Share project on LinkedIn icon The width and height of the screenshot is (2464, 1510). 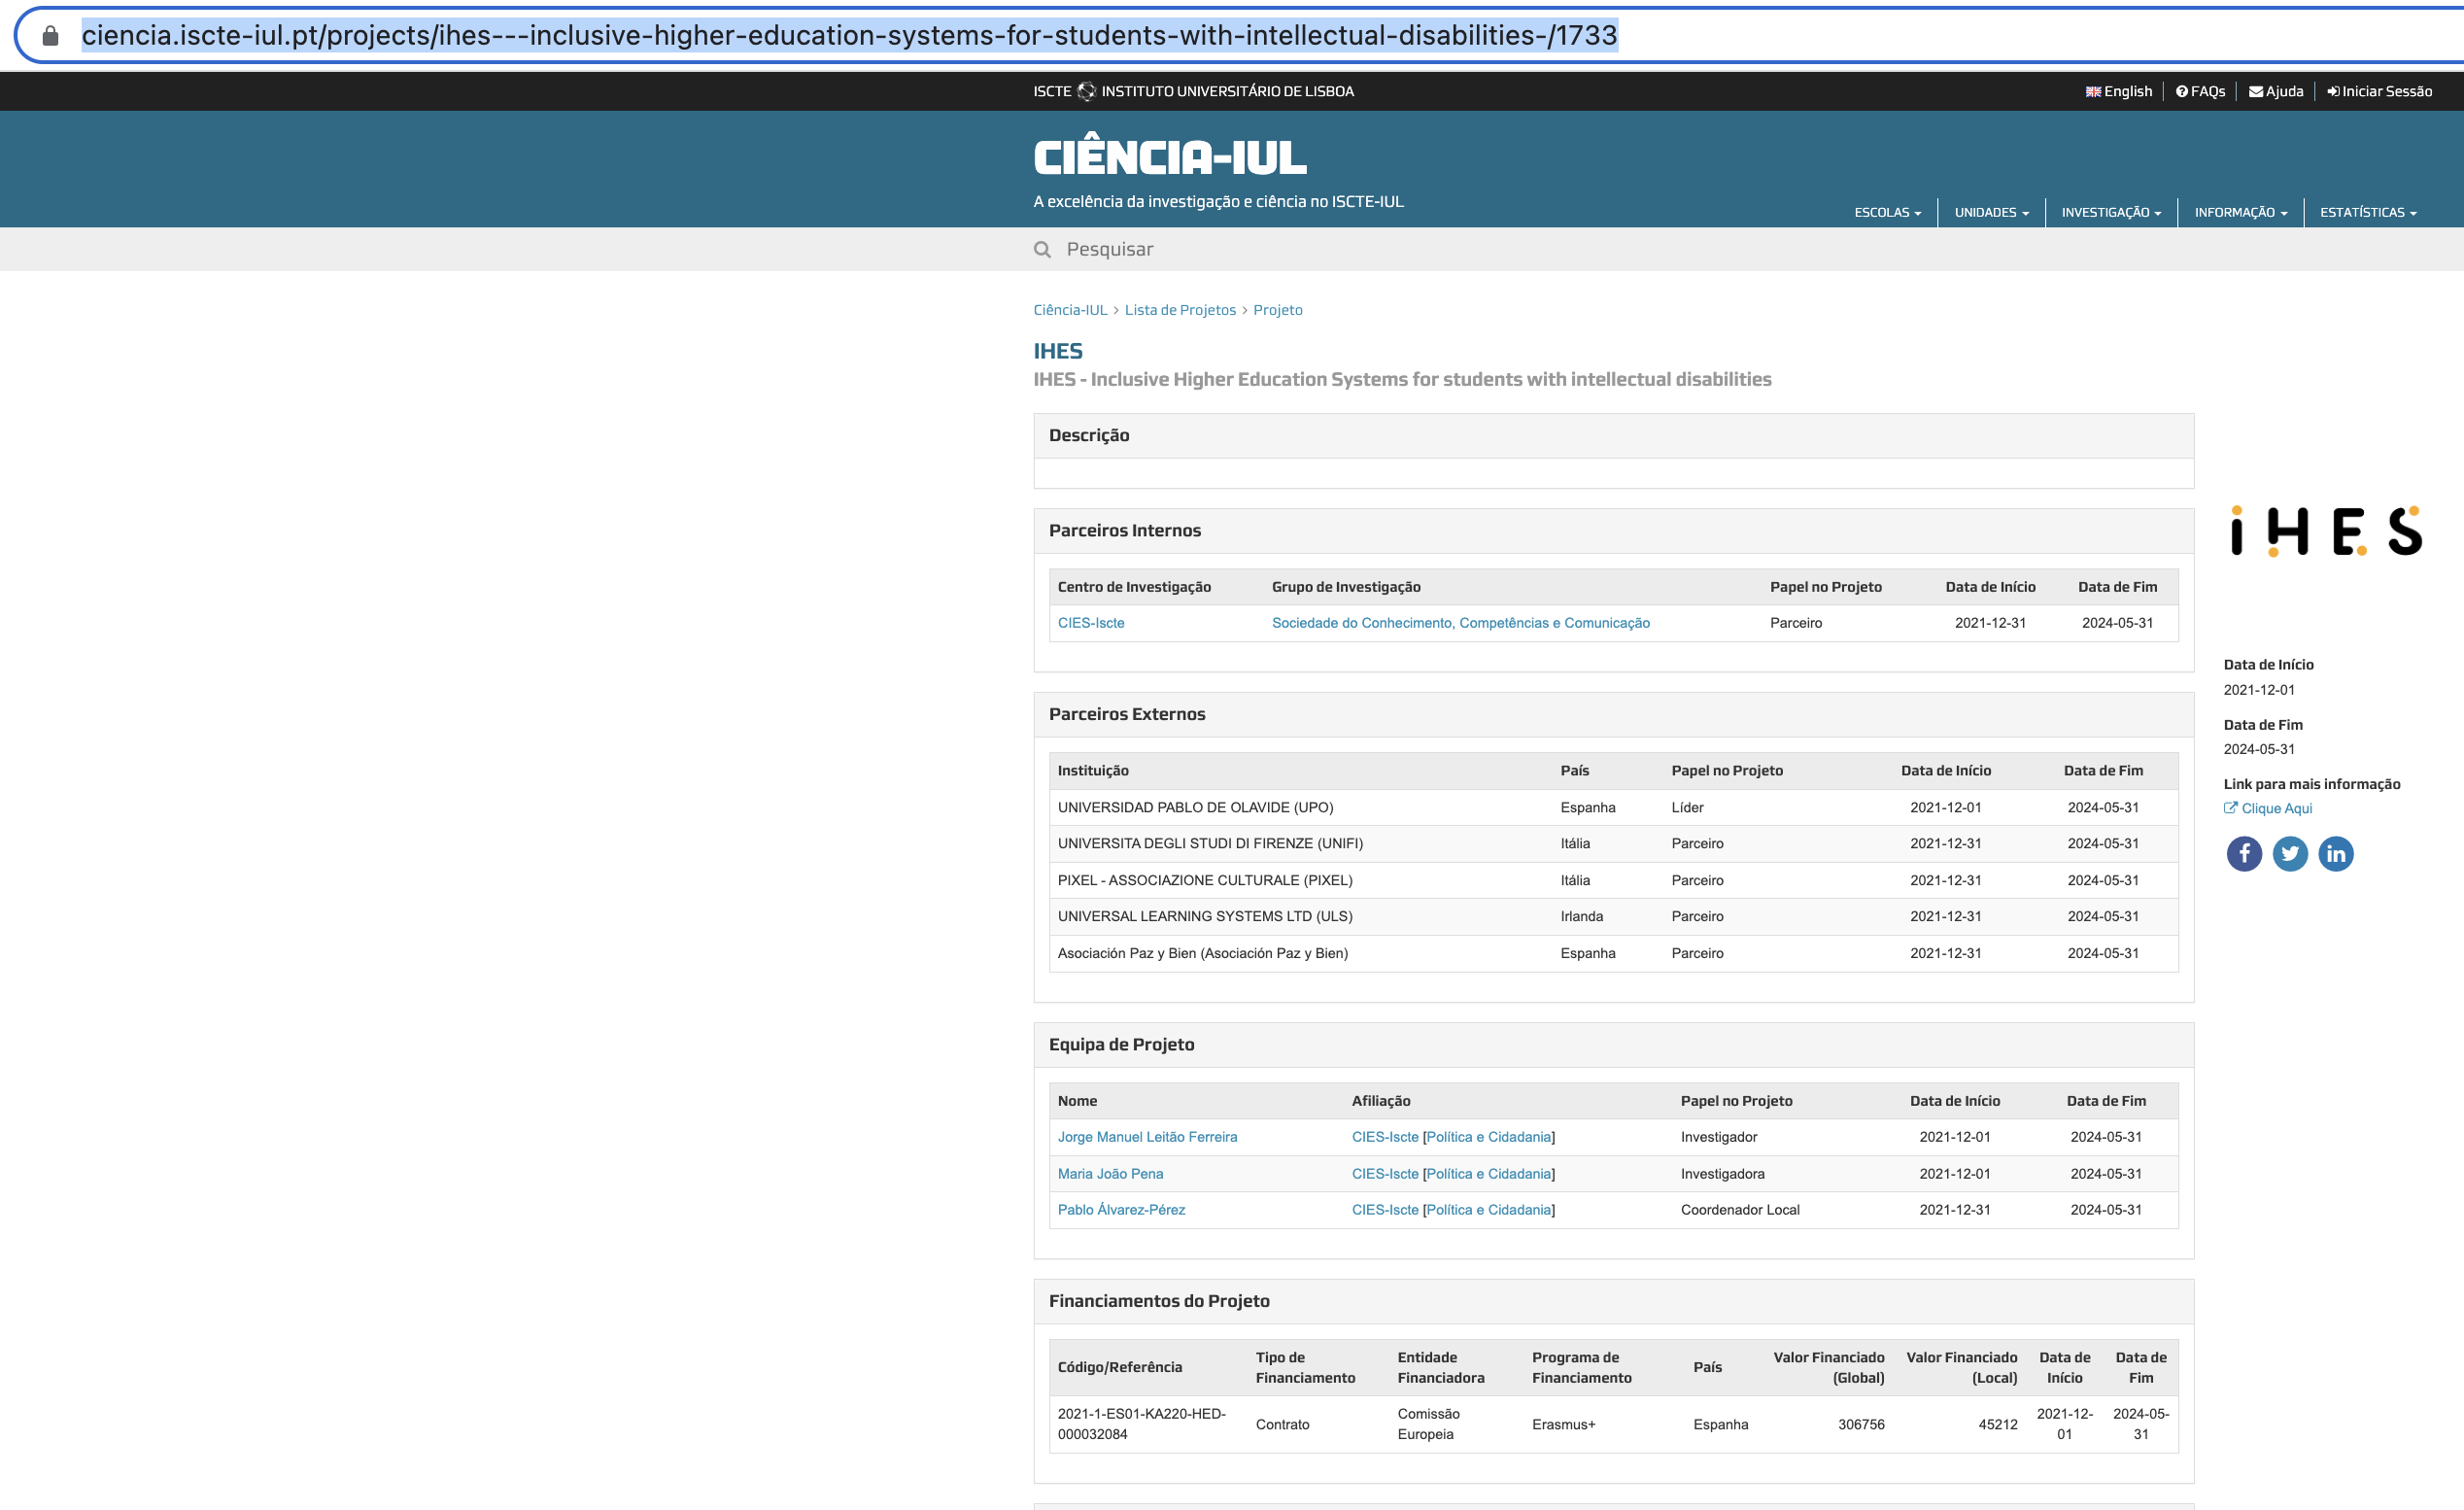point(2336,853)
